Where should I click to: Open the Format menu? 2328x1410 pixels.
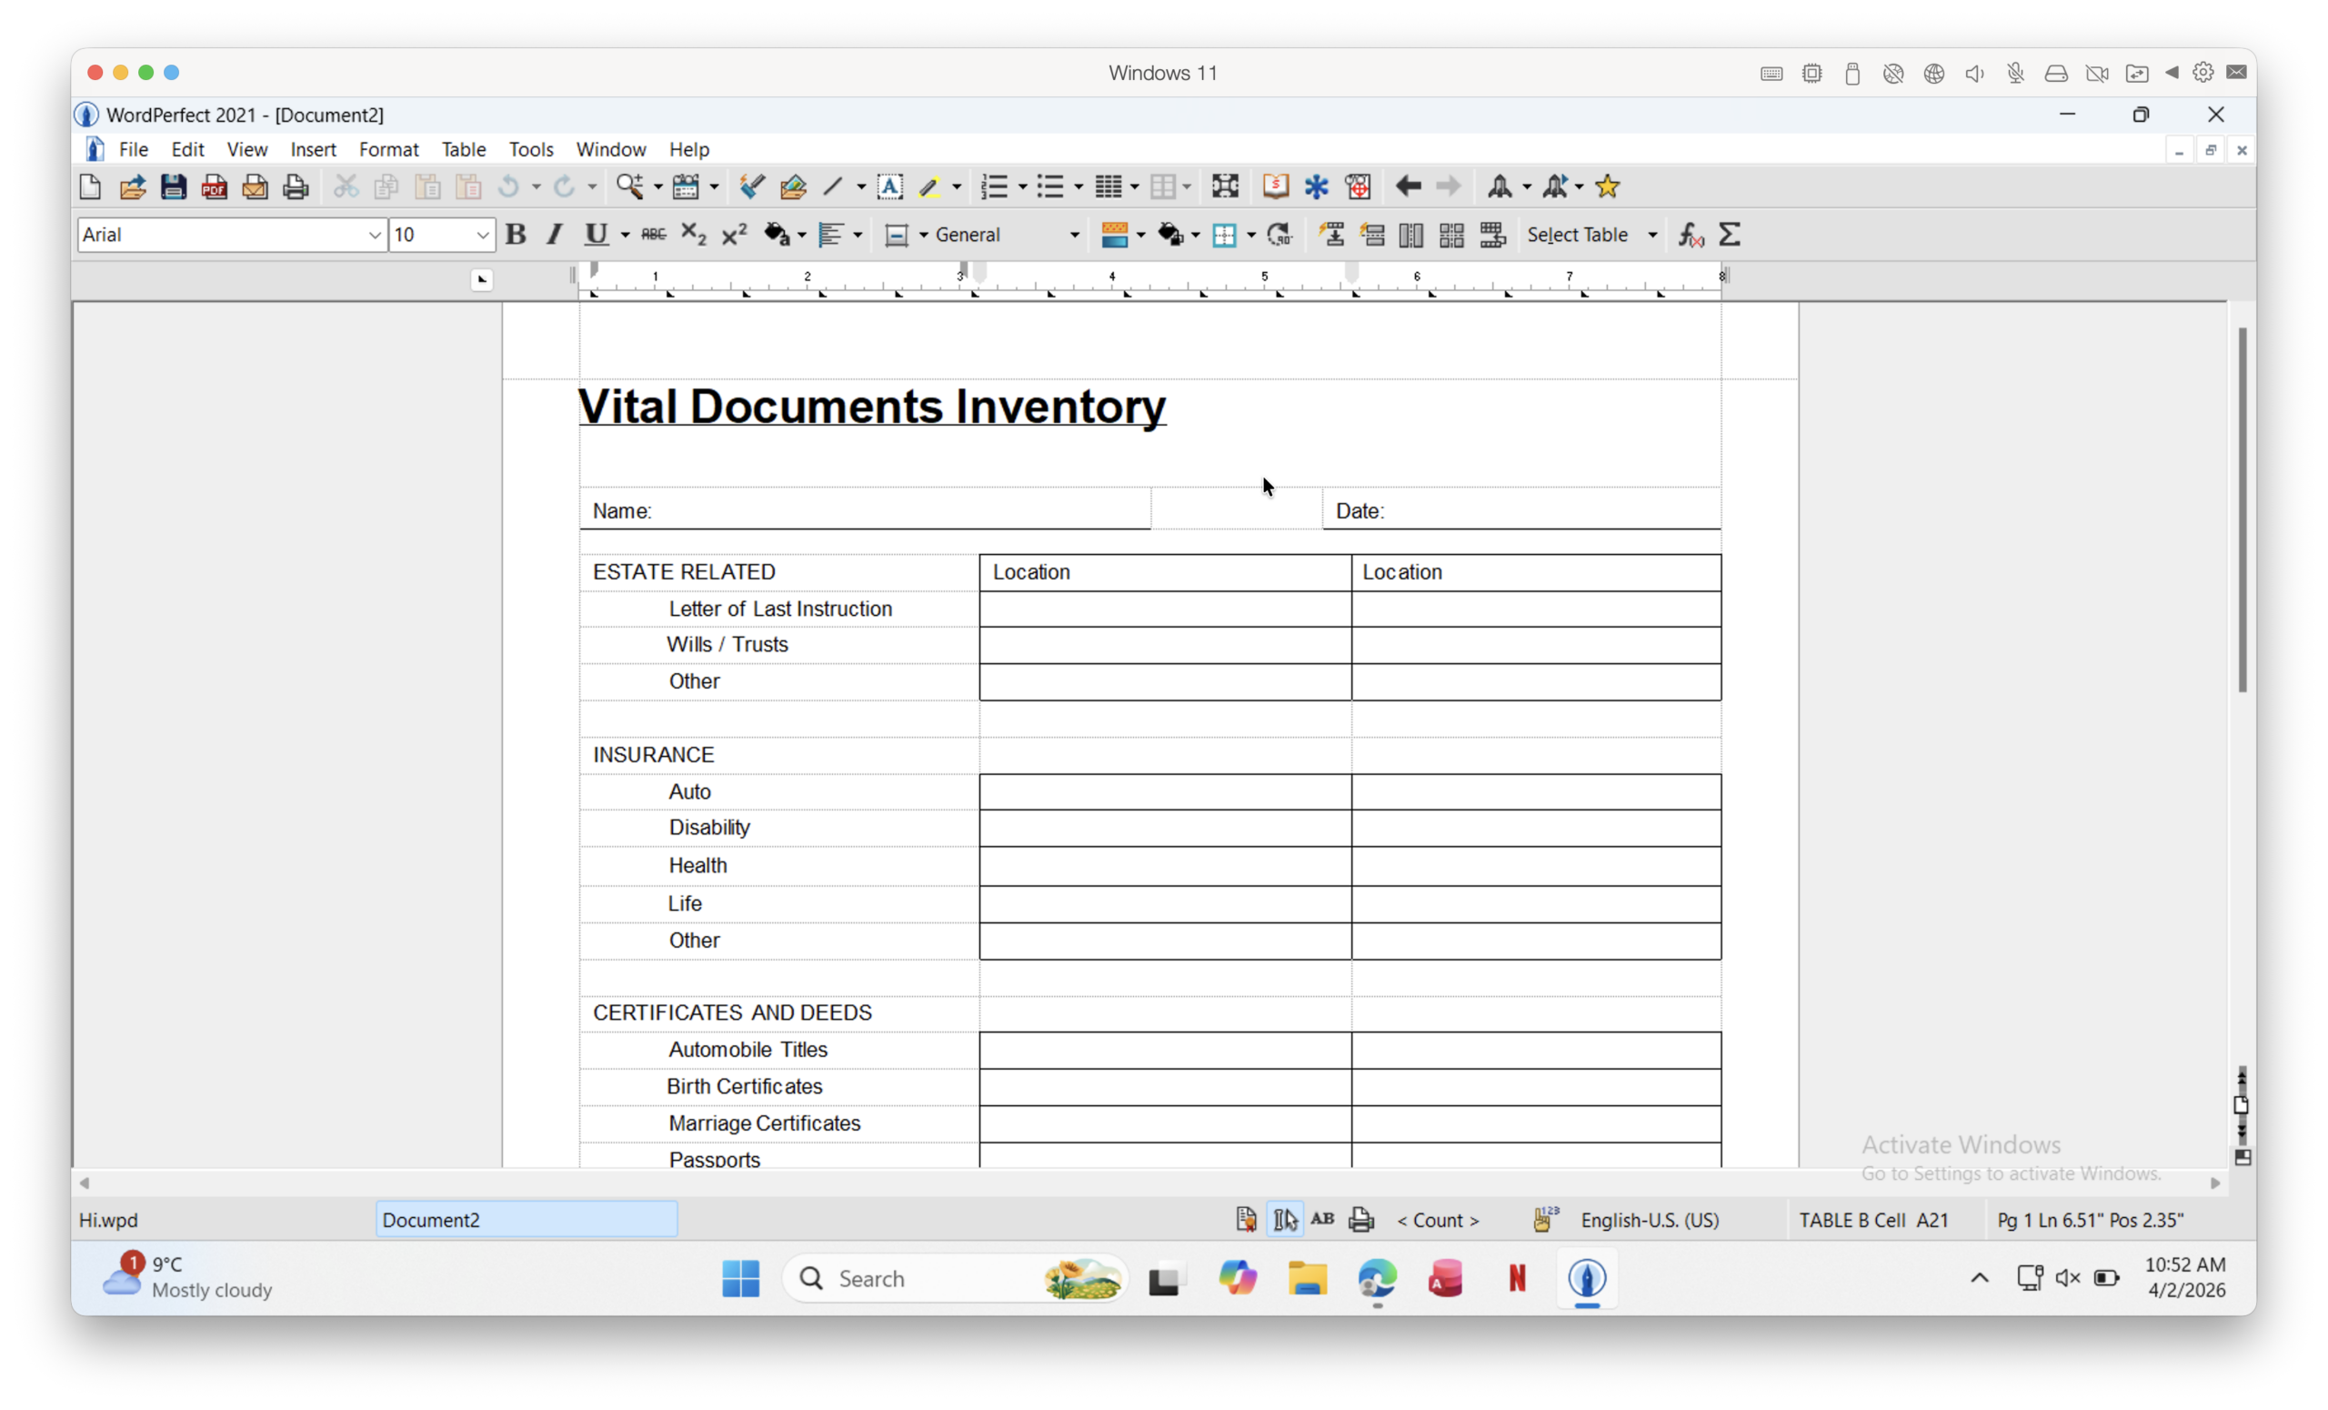click(x=389, y=148)
